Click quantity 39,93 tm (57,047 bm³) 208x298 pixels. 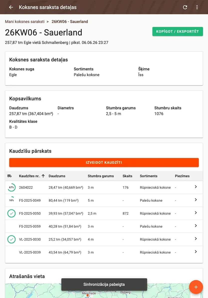point(66,213)
